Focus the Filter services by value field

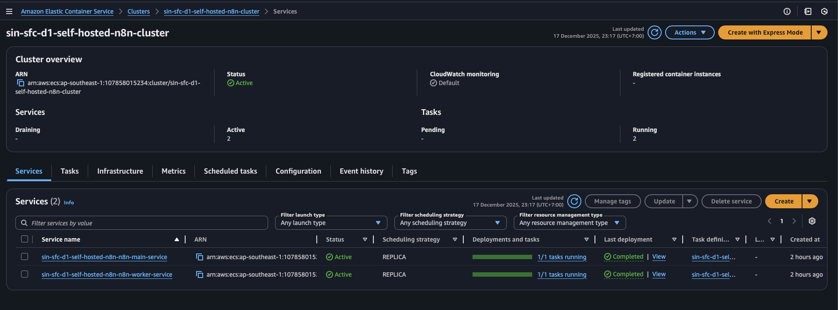tap(142, 223)
